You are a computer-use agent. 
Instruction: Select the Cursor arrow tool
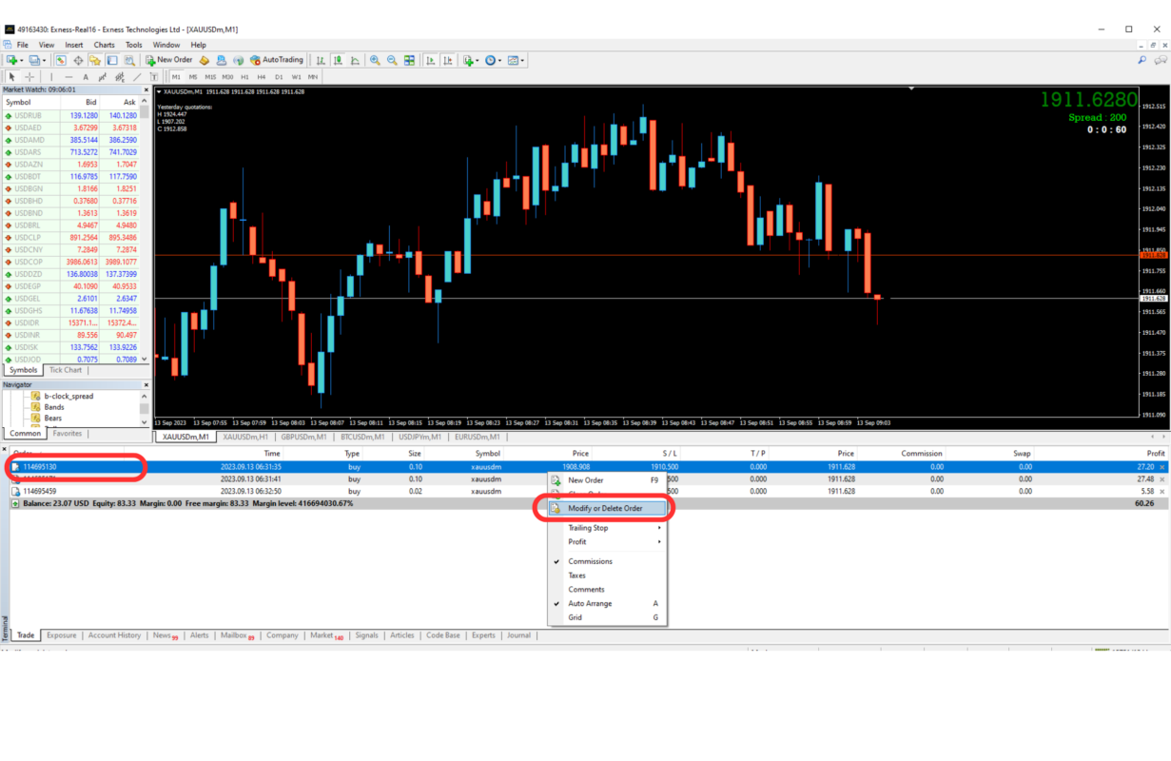pyautogui.click(x=11, y=77)
